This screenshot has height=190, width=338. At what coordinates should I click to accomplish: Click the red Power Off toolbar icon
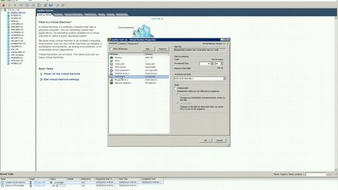click(x=3, y=5)
